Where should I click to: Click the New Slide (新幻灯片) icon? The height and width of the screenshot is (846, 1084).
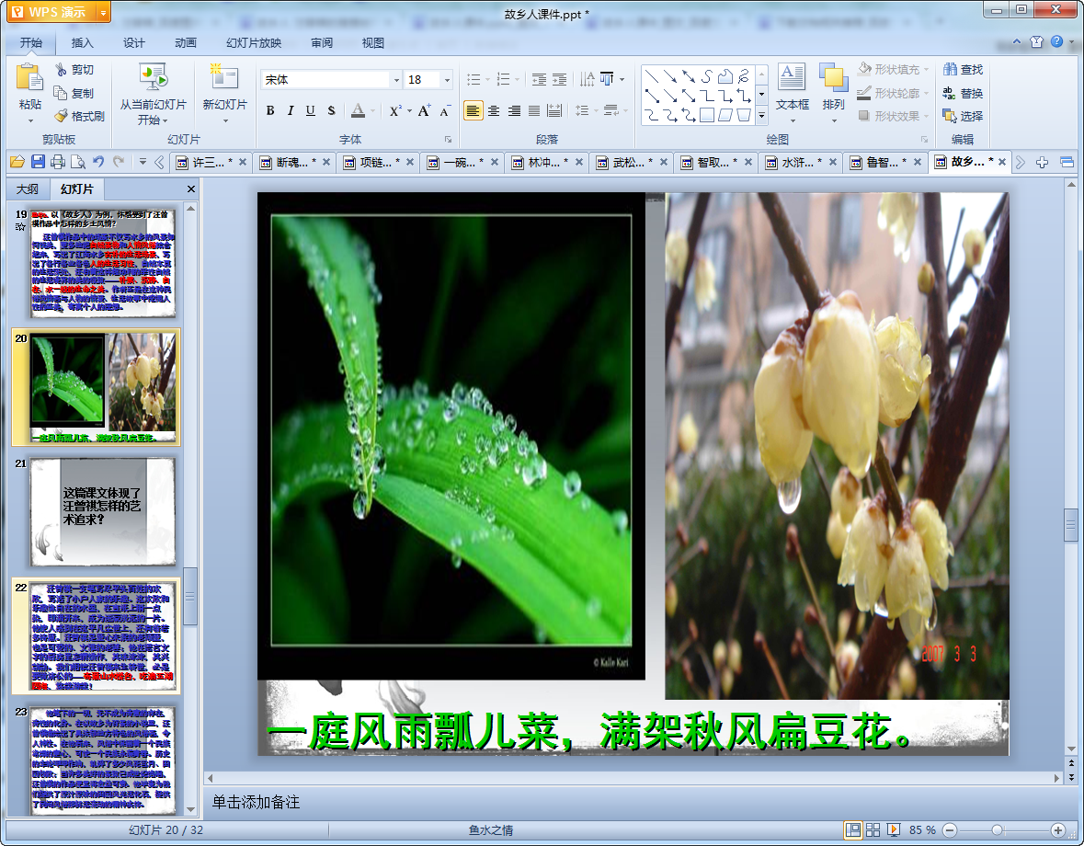pos(224,76)
